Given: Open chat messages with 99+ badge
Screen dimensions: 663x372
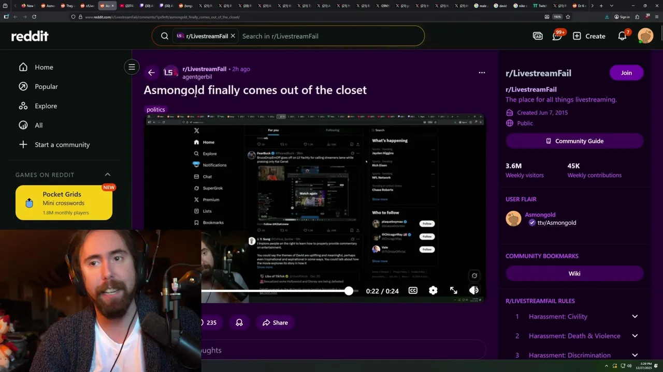Looking at the screenshot, I should coord(557,36).
